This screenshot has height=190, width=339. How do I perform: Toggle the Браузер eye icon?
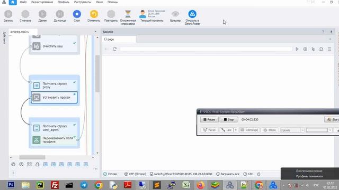tap(175, 14)
